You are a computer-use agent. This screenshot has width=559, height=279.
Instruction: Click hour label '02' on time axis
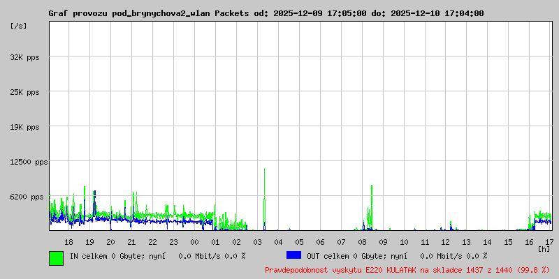coord(236,242)
